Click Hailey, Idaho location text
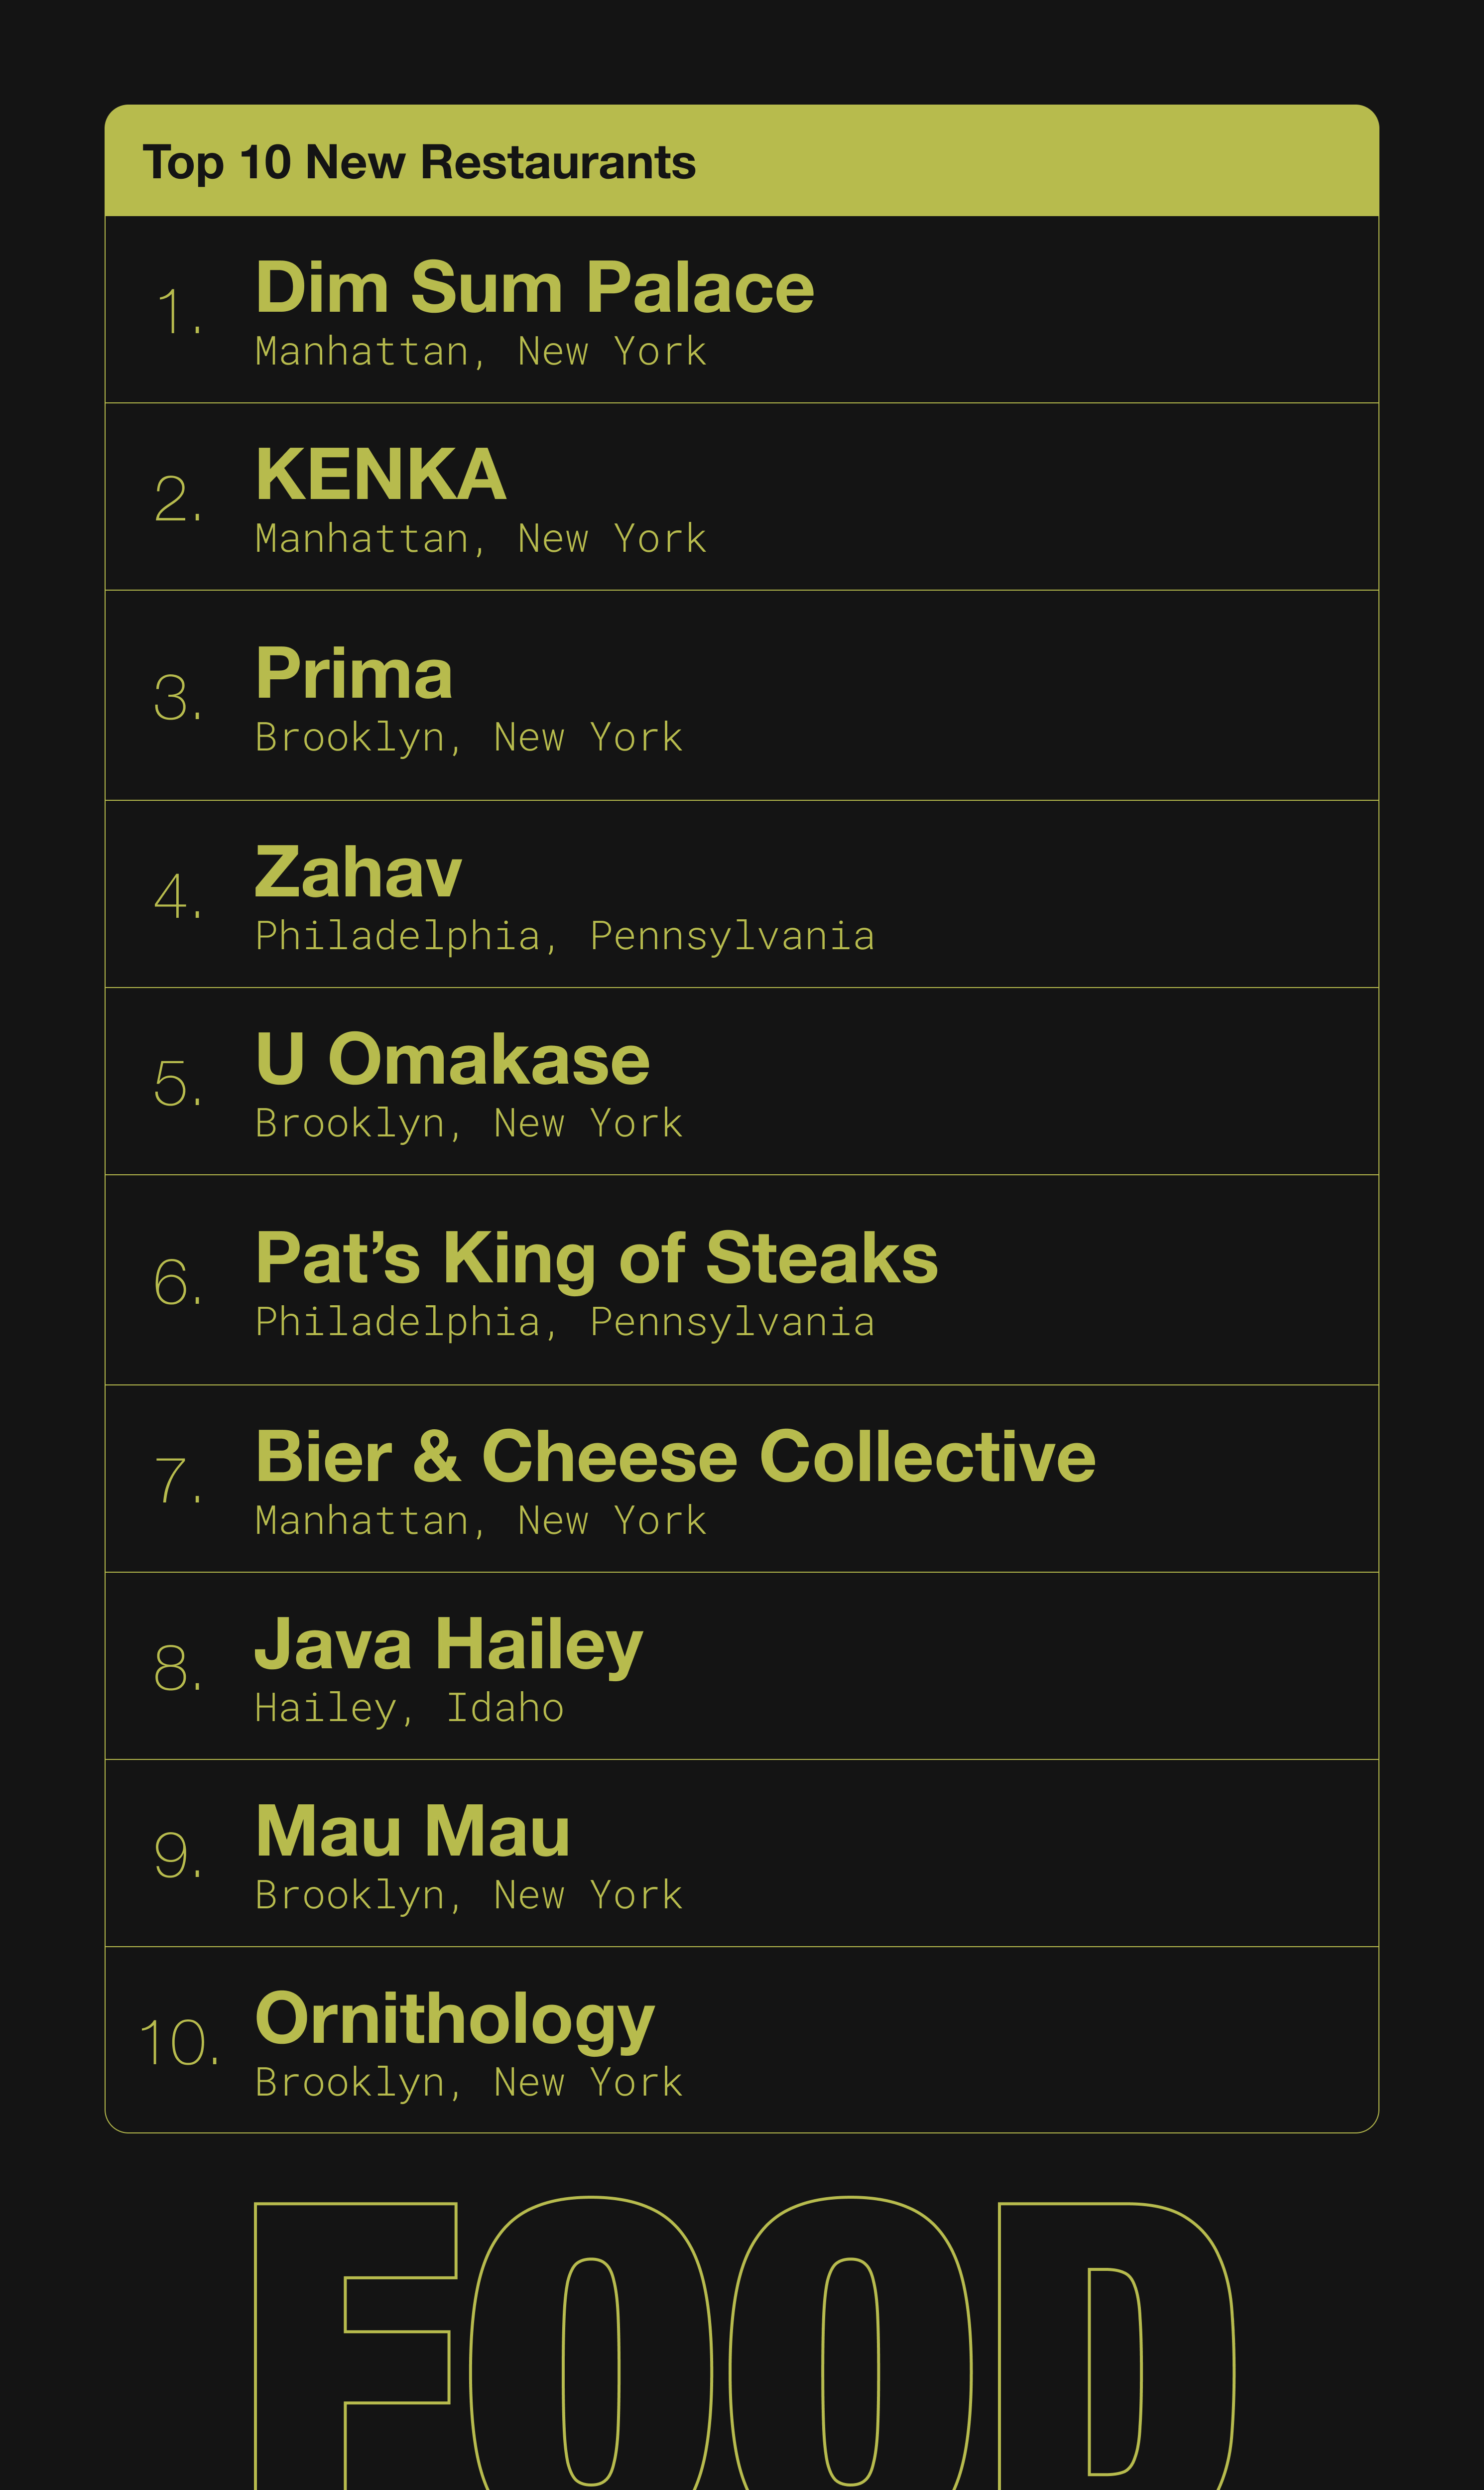Viewport: 1484px width, 2490px height. tap(410, 1708)
